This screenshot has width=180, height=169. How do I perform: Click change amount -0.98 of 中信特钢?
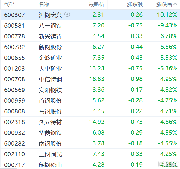tap(135, 79)
